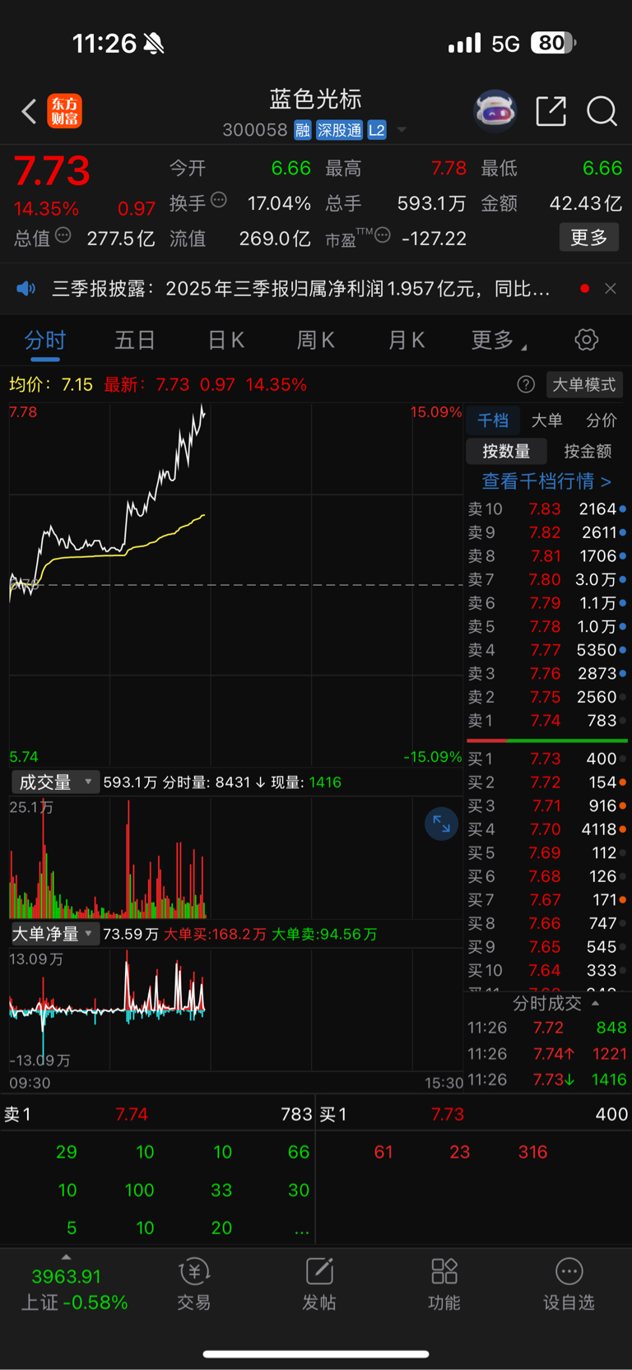Tap the info circle next to 总值
This screenshot has width=632, height=1370.
[63, 236]
